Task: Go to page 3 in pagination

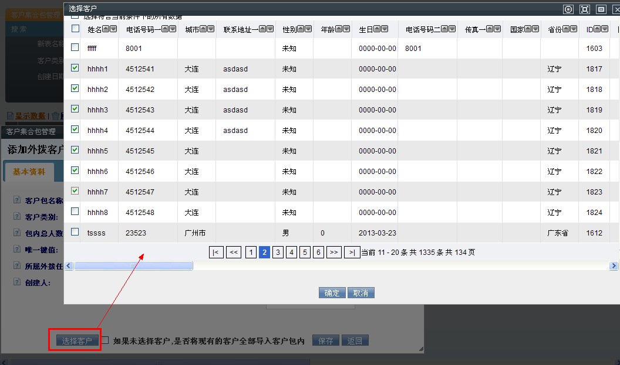Action: (278, 252)
